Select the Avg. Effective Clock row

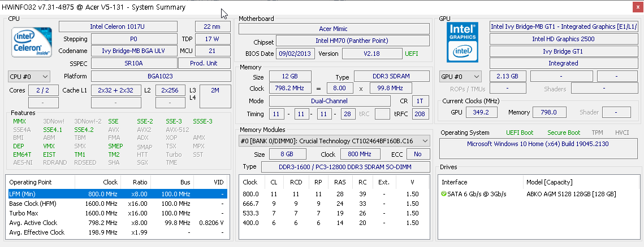click(x=118, y=232)
